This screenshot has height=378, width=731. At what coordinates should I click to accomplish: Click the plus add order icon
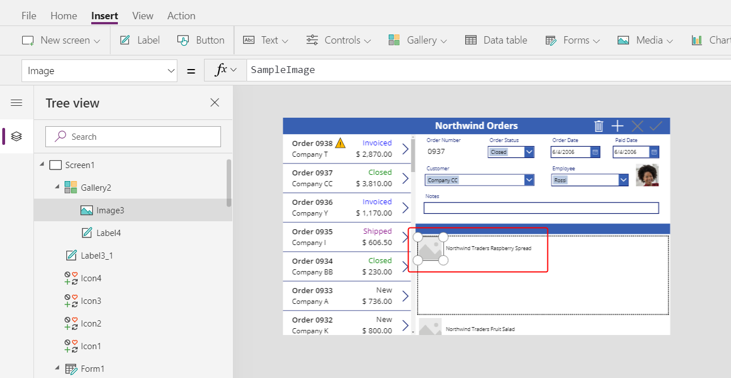click(618, 126)
